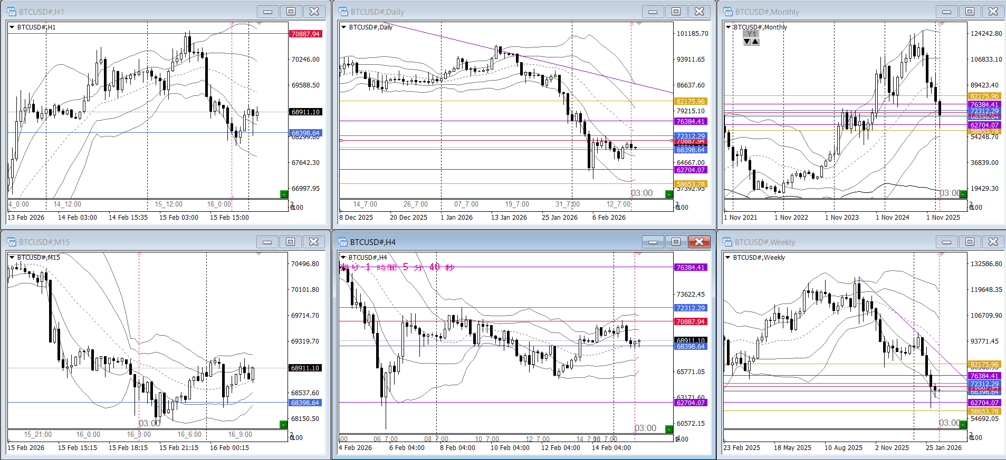1006x460 pixels.
Task: Click the Y1 button on Monthly chart
Action: click(751, 34)
